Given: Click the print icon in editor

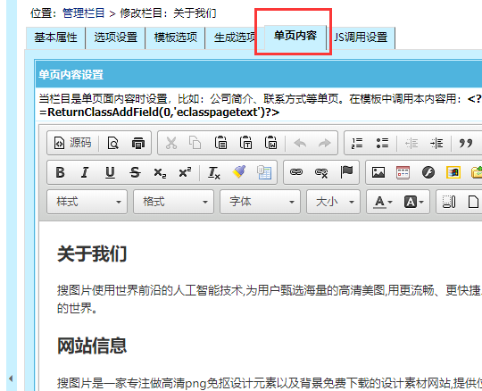Looking at the screenshot, I should [x=138, y=143].
